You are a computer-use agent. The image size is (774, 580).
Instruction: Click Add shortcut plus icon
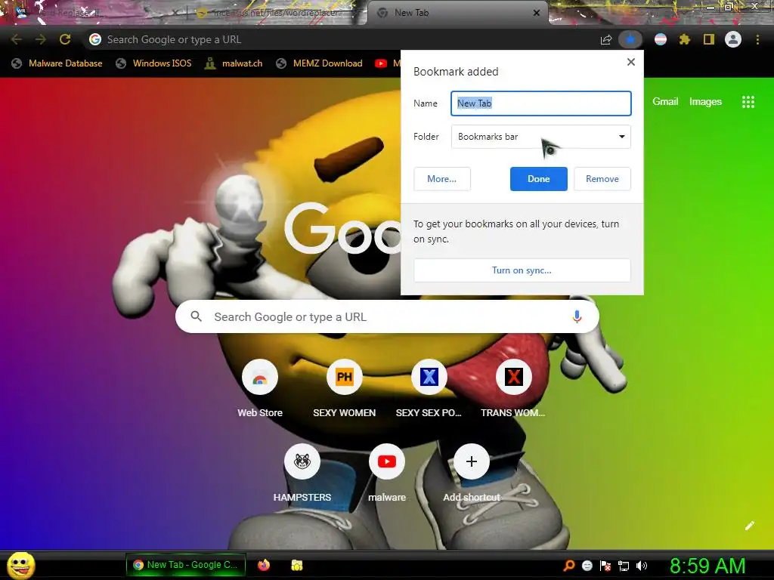472,461
